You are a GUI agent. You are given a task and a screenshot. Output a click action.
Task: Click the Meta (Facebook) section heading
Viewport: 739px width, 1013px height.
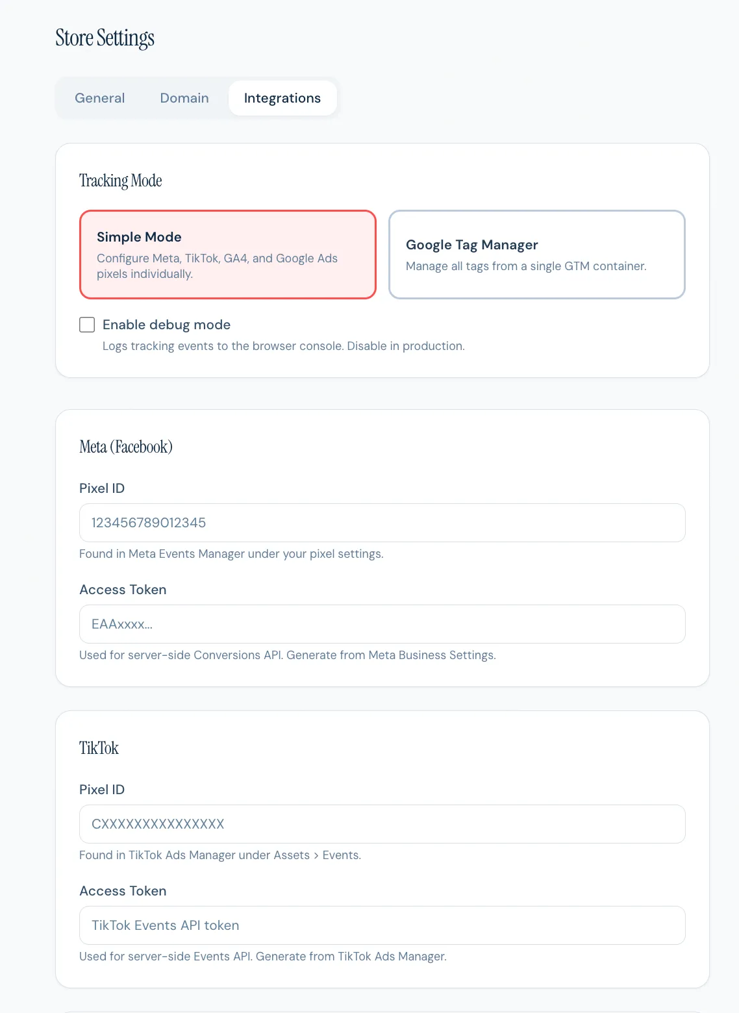(126, 447)
